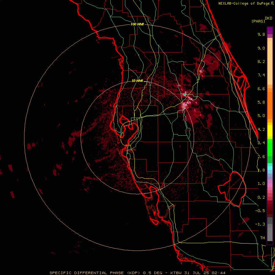
Task: Pick the yellow band of the color bar
Action: pos(270,131)
